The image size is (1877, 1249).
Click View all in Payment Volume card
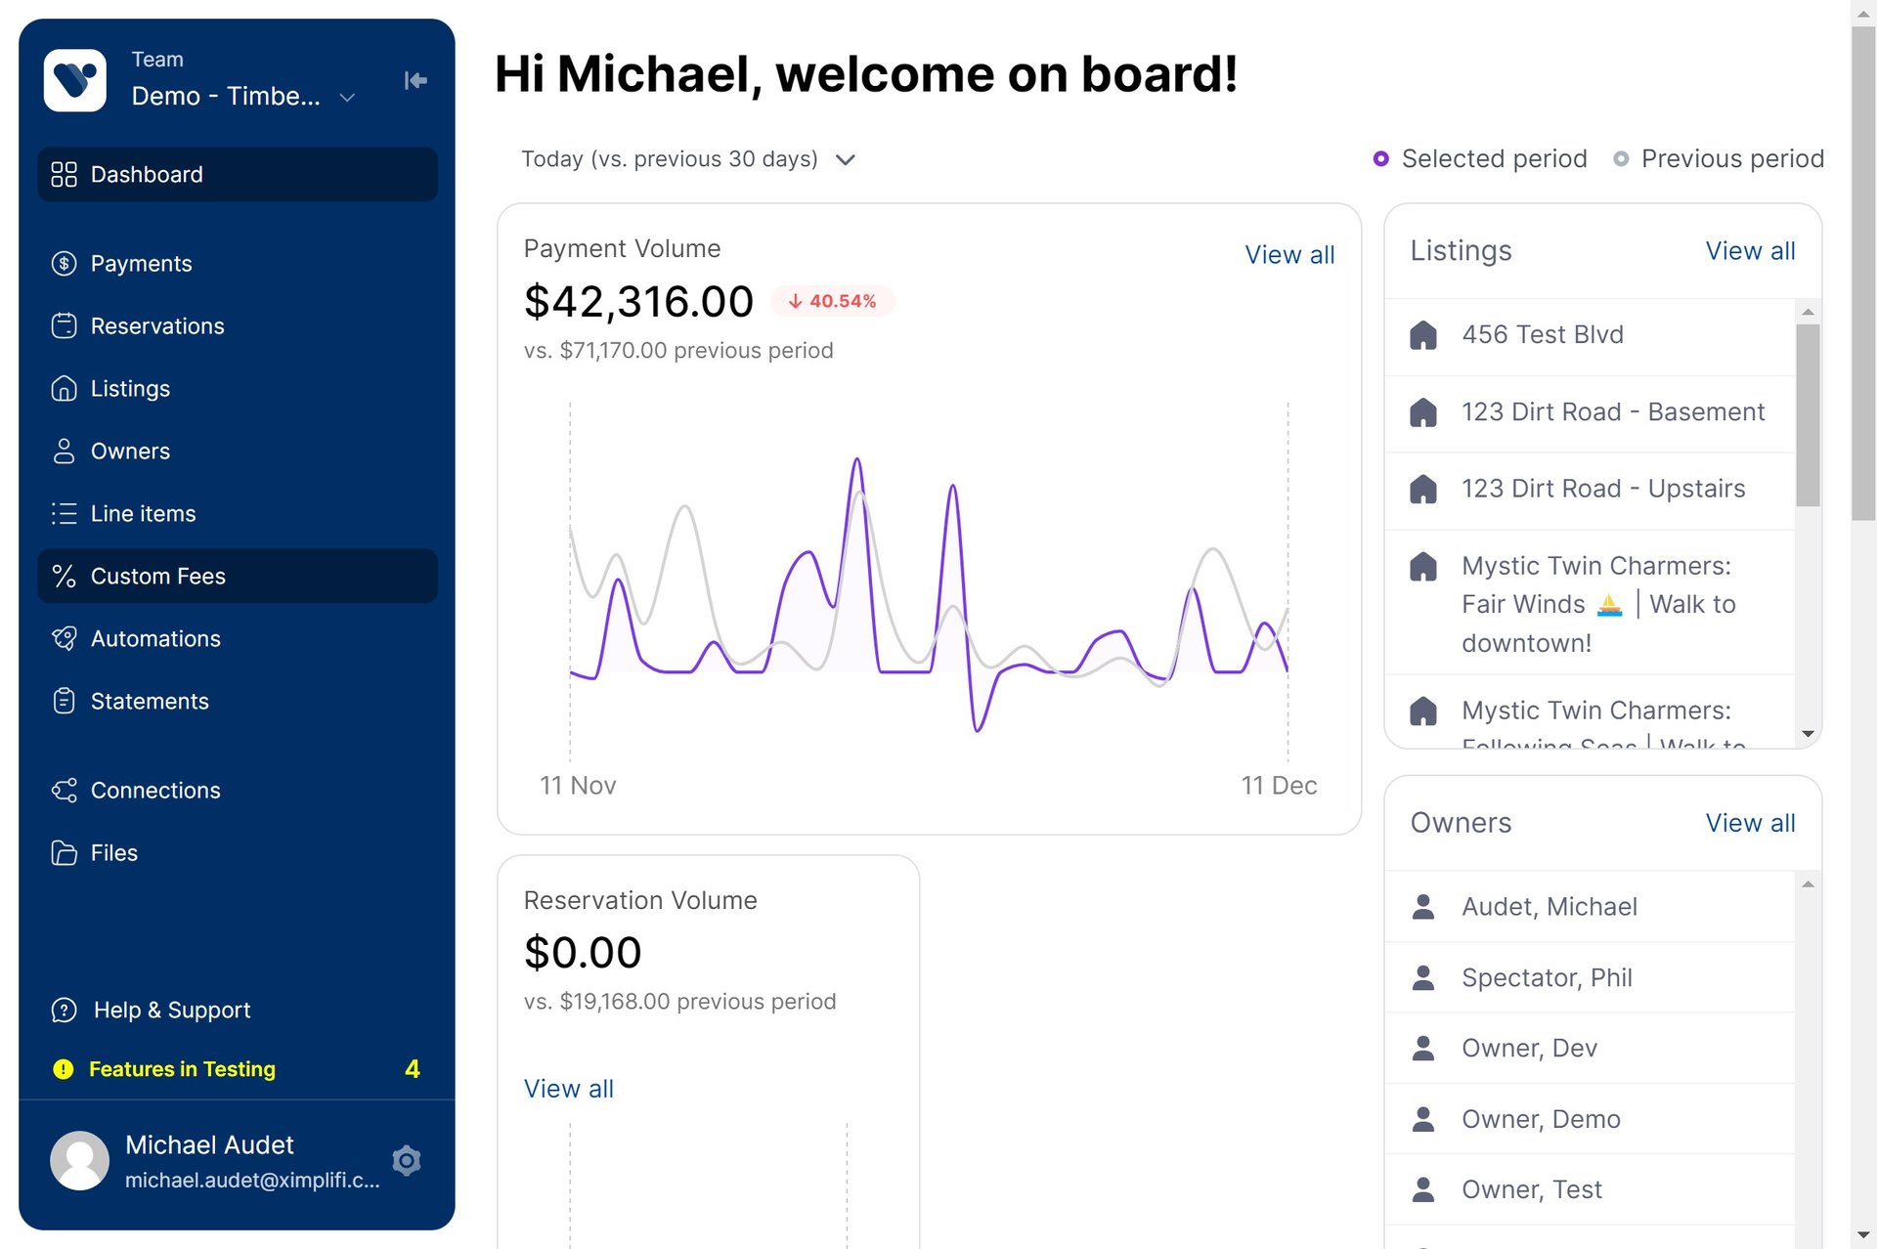pyautogui.click(x=1288, y=255)
